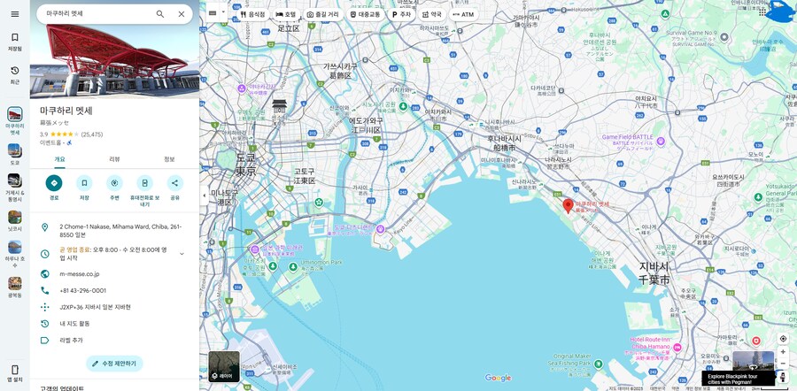The width and height of the screenshot is (797, 391).
Task: Click the 25,475 reviews count link
Action: (92, 134)
